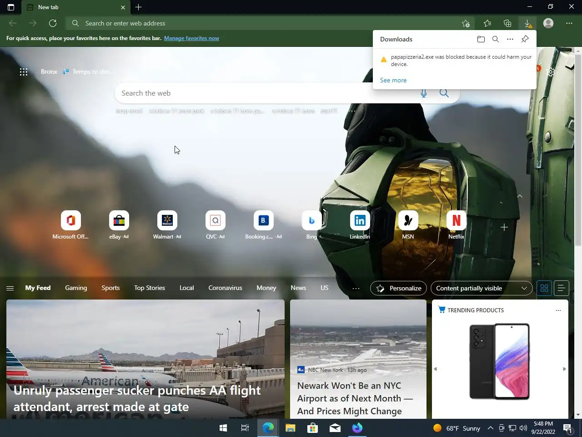The width and height of the screenshot is (582, 437).
Task: Select the News feed tab
Action: pos(298,288)
